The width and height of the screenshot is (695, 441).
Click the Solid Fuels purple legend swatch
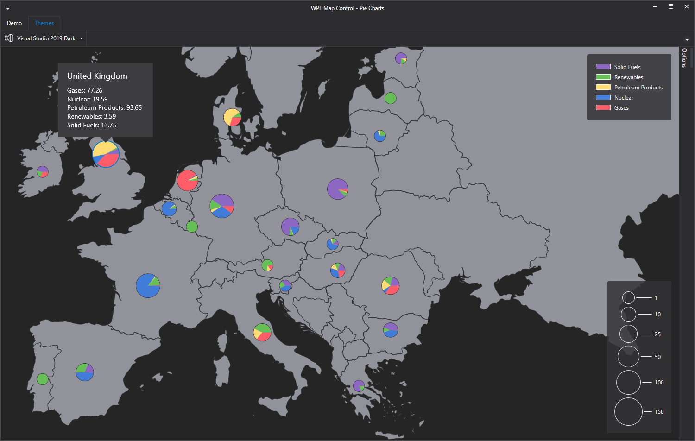tap(603, 67)
